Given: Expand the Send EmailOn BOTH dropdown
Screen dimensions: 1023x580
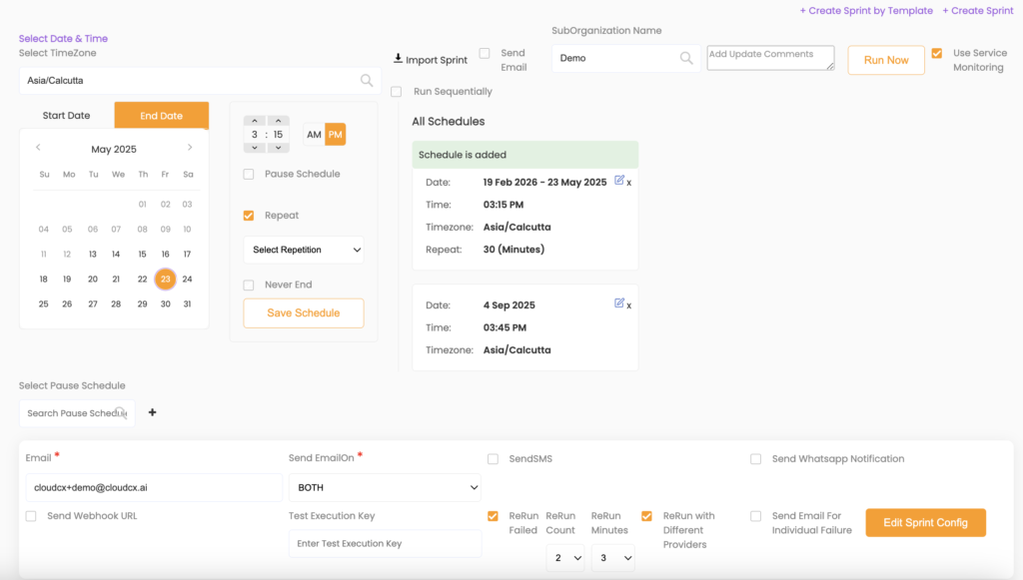Looking at the screenshot, I should pos(384,488).
